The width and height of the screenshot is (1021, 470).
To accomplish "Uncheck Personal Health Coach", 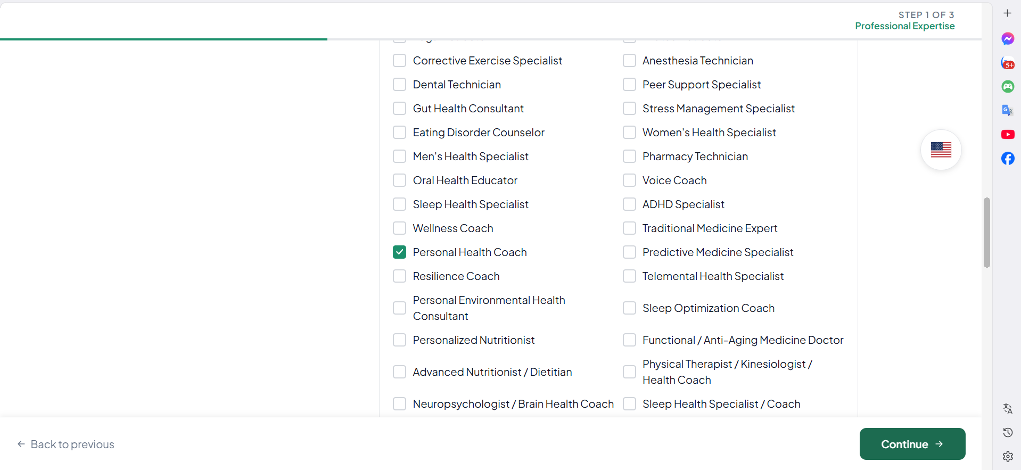I will [x=400, y=252].
